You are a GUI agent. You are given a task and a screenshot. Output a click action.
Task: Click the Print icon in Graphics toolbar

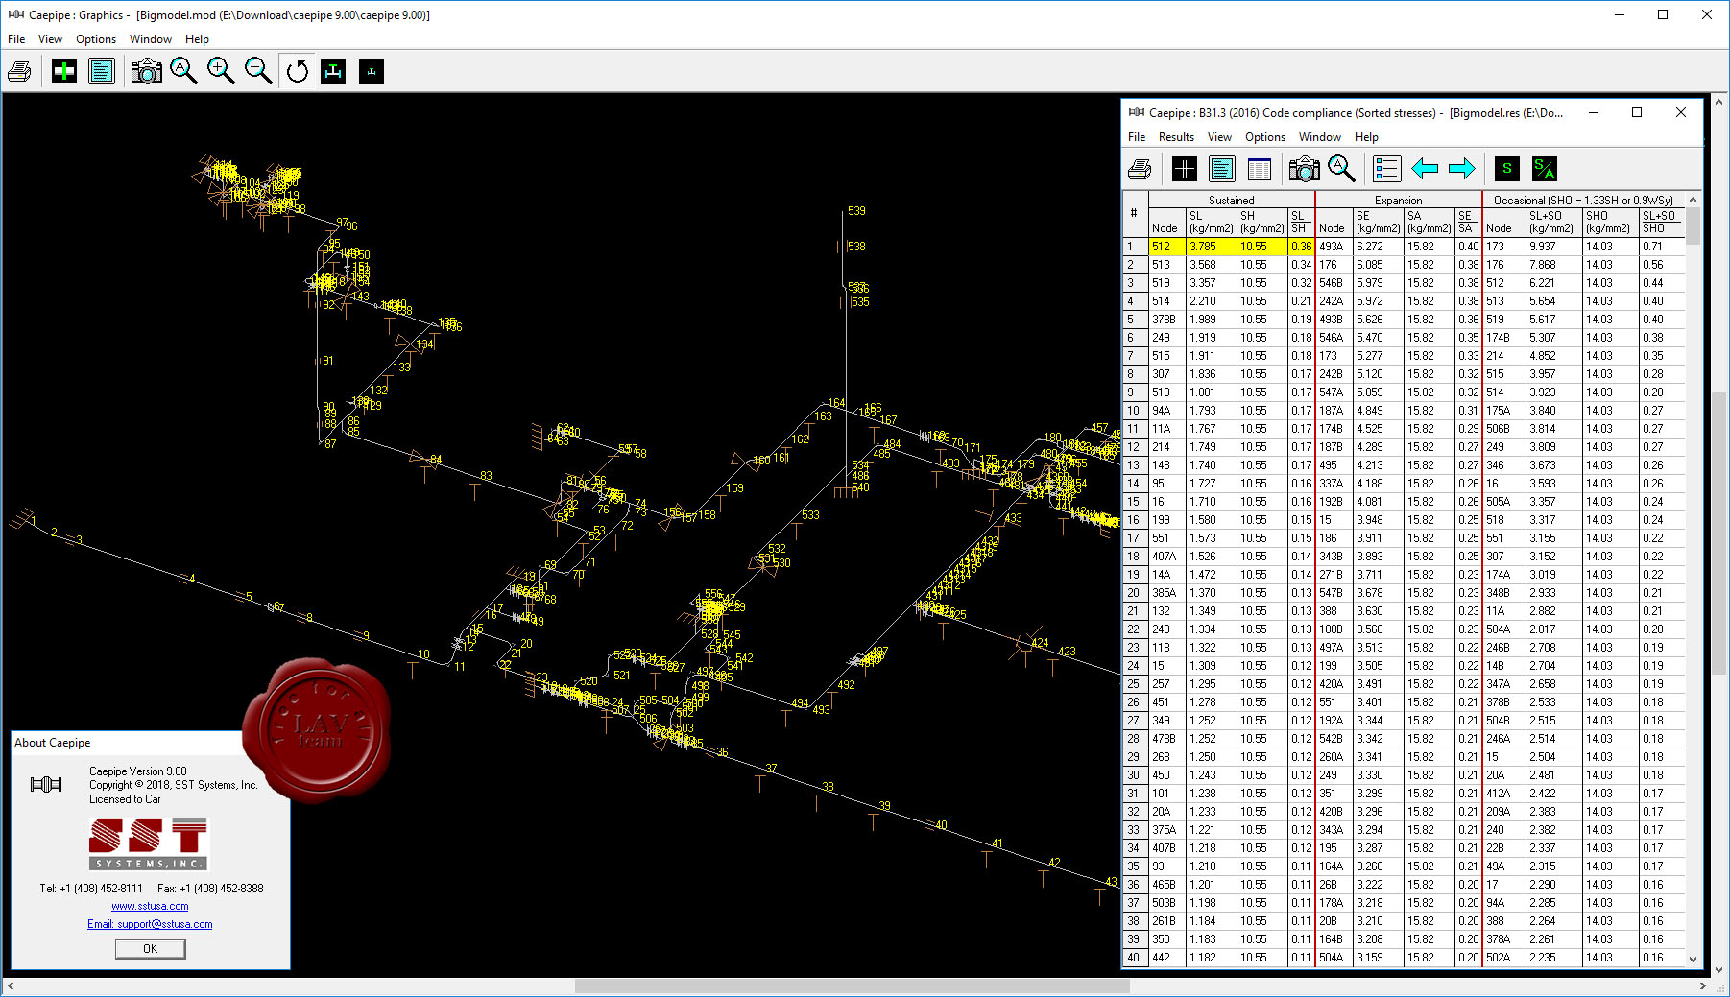pyautogui.click(x=19, y=71)
